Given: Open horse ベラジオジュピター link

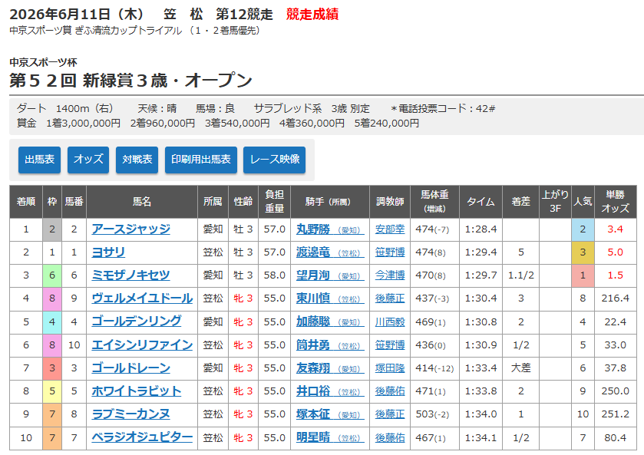Looking at the screenshot, I should [142, 438].
